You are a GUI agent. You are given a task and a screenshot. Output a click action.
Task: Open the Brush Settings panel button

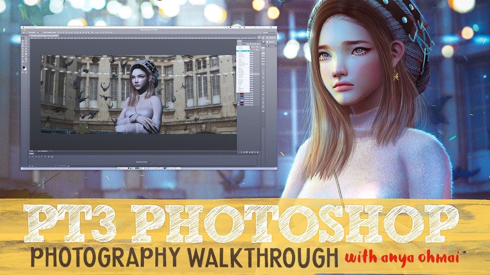(271, 46)
